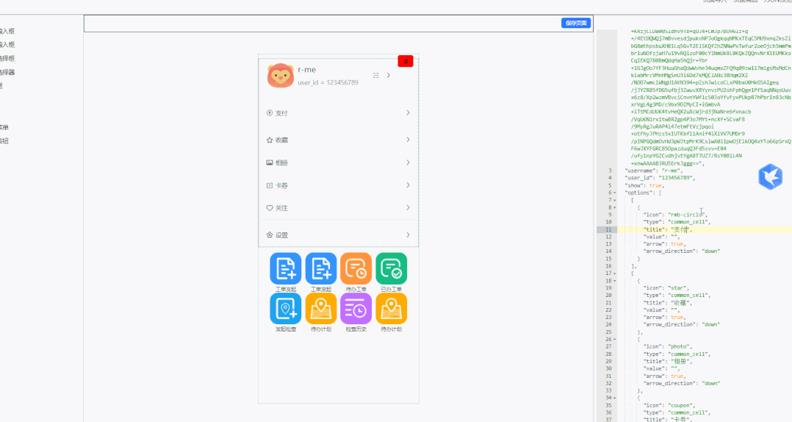Click the 卡券 coupon icon
The image size is (792, 422).
click(x=270, y=185)
